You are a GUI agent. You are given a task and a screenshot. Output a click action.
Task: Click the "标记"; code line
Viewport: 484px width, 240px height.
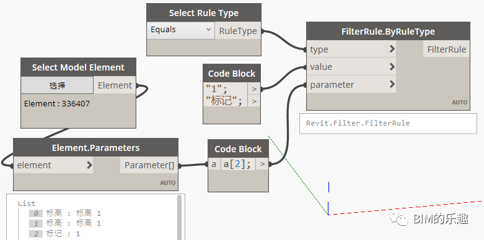tap(224, 101)
